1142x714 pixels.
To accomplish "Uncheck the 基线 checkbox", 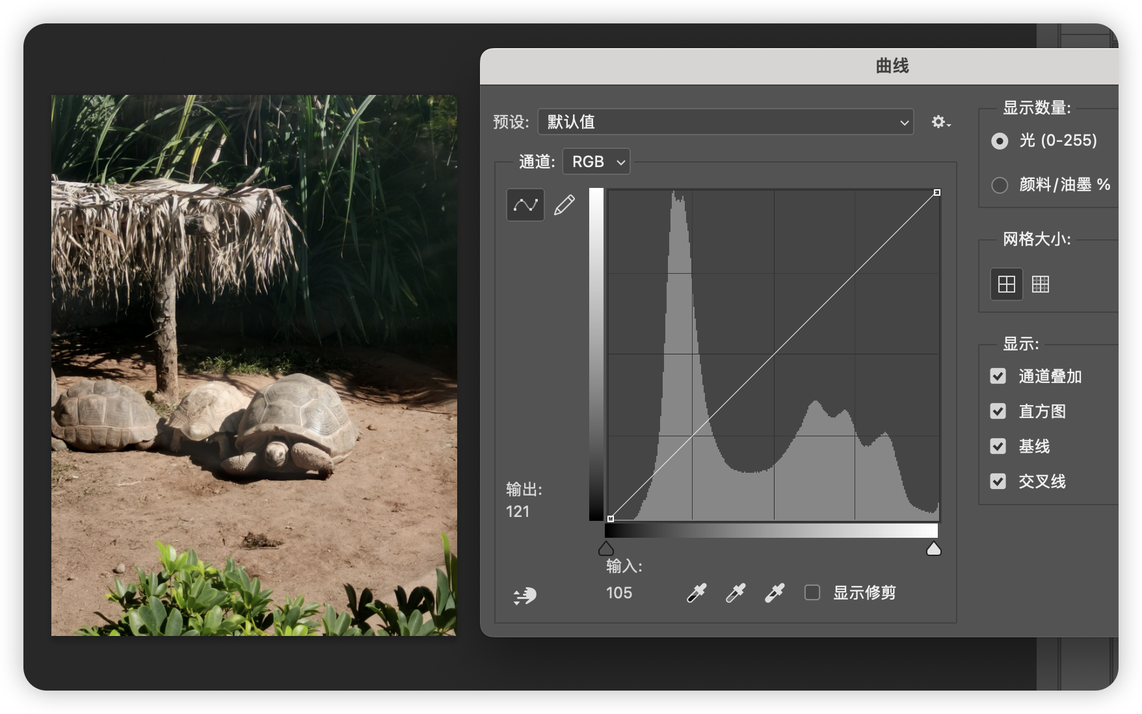I will [998, 446].
